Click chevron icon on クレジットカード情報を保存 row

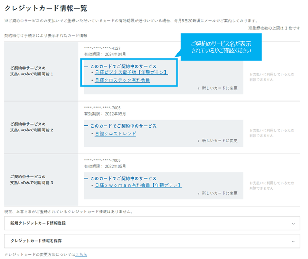click(x=293, y=241)
